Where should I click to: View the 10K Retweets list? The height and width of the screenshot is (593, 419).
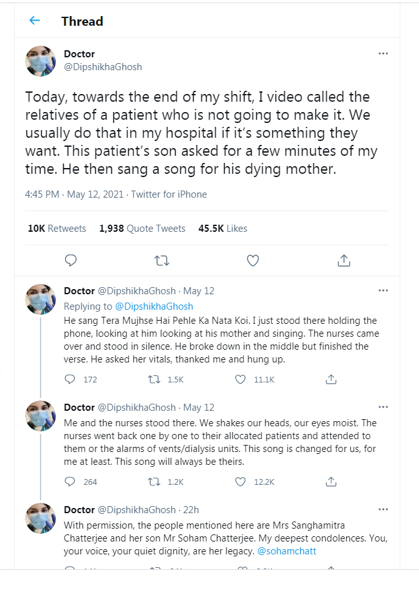pos(57,229)
